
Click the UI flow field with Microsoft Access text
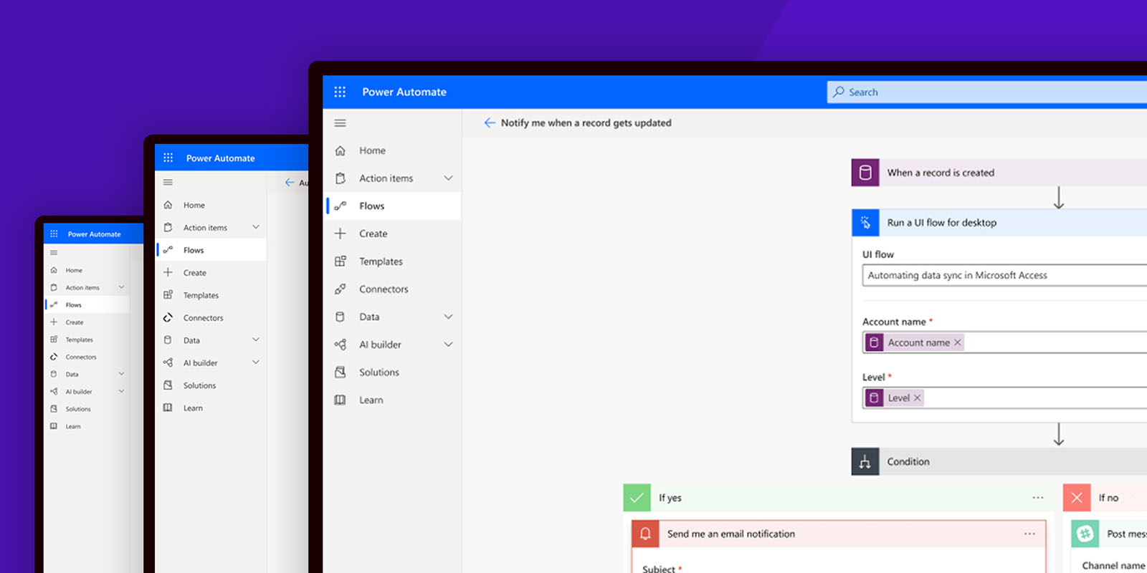pos(1005,275)
